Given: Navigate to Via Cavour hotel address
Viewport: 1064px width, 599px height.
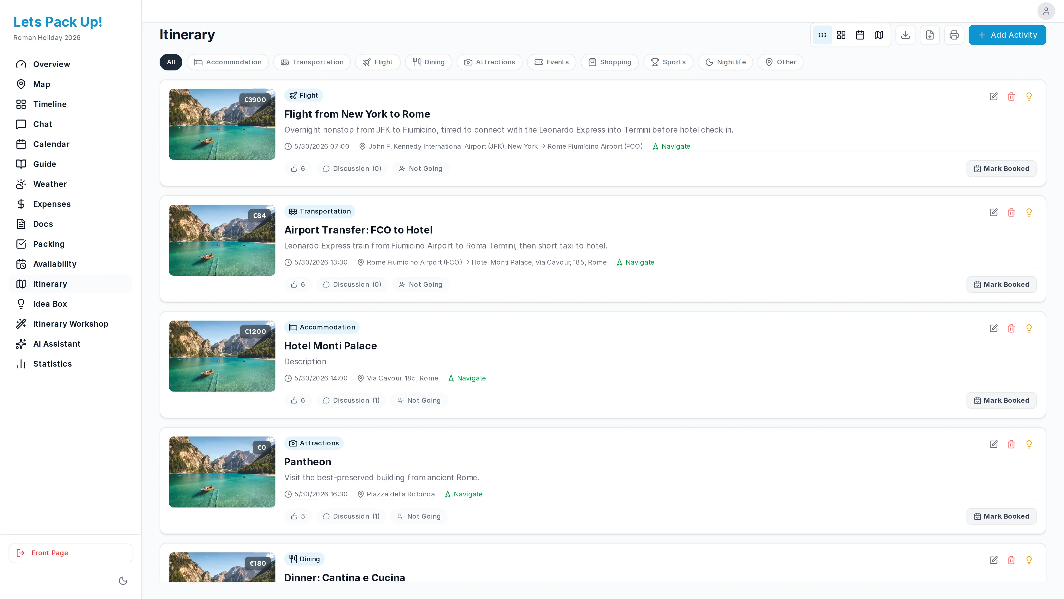Looking at the screenshot, I should pos(467,378).
